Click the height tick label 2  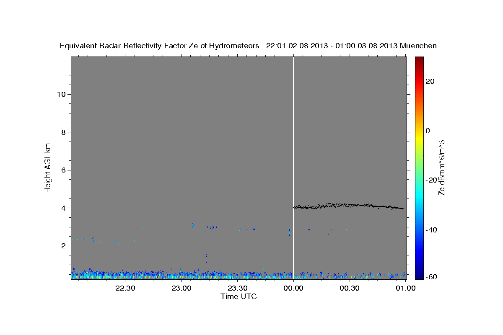click(63, 246)
